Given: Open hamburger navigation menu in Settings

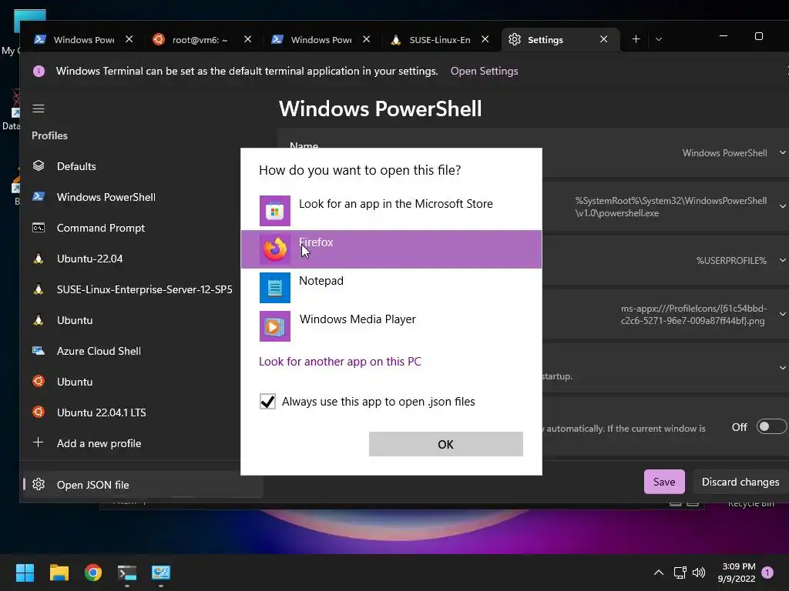Looking at the screenshot, I should point(39,109).
